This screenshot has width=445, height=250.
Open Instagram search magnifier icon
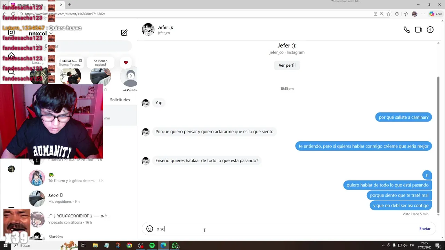[x=11, y=72]
